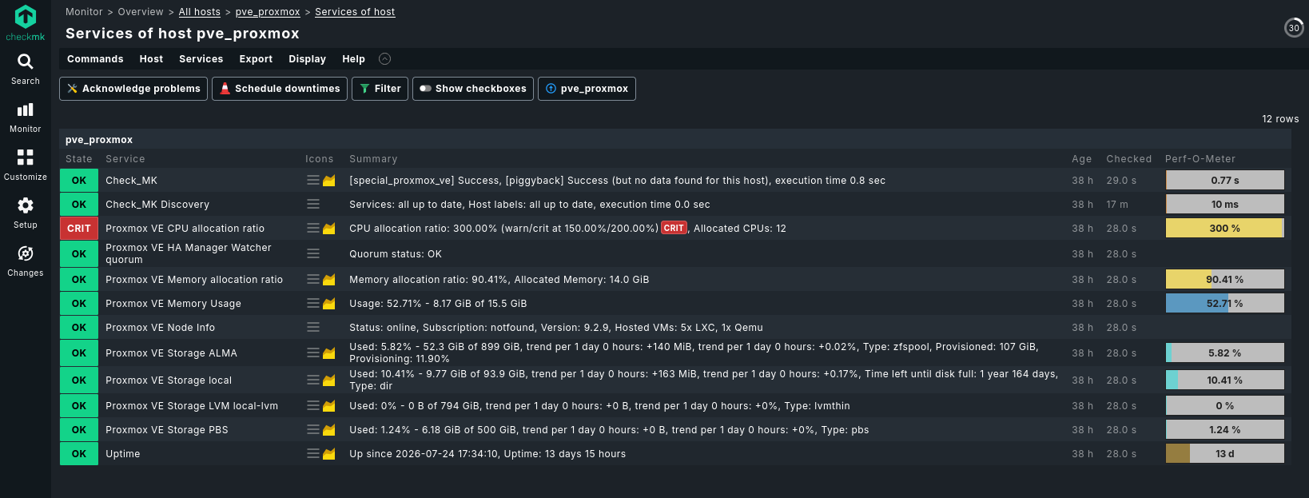Click the 13 d uptime Perf-O-Meter
The height and width of the screenshot is (498, 1309).
click(x=1225, y=454)
